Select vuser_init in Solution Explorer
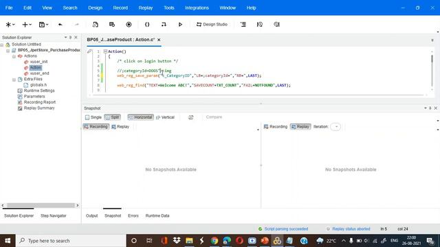 (38, 62)
